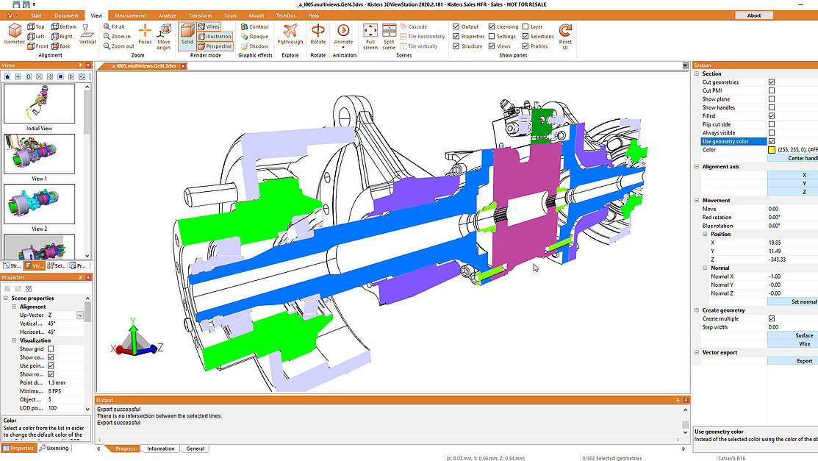Click the Wire create geometry button
Viewport: 818px width, 461px height.
(x=792, y=344)
